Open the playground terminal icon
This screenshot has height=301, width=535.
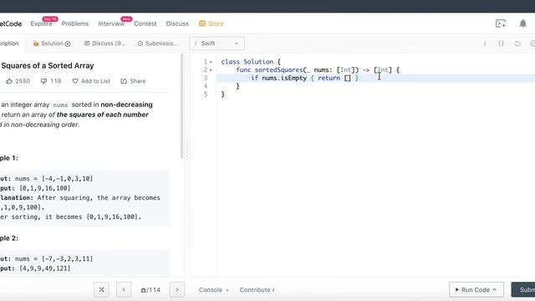pyautogui.click(x=501, y=23)
